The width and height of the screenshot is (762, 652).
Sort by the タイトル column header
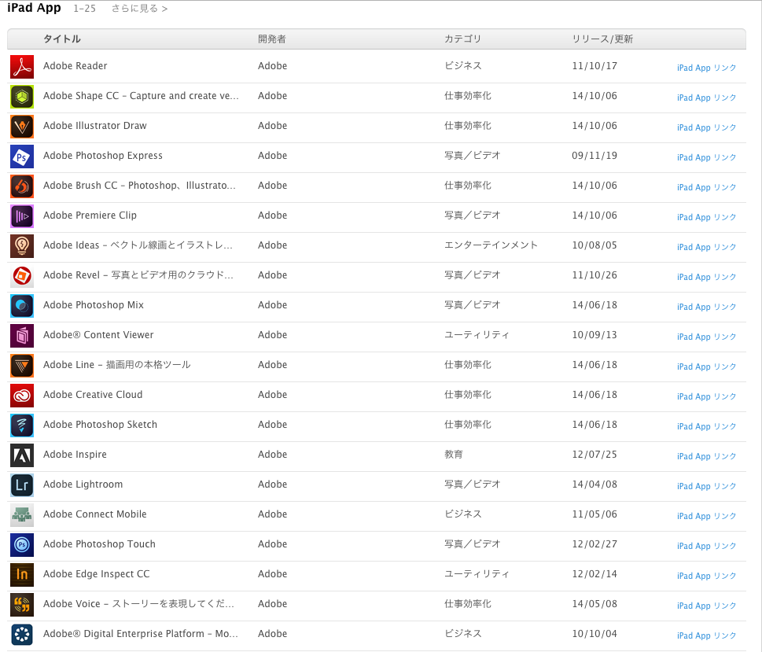point(61,39)
